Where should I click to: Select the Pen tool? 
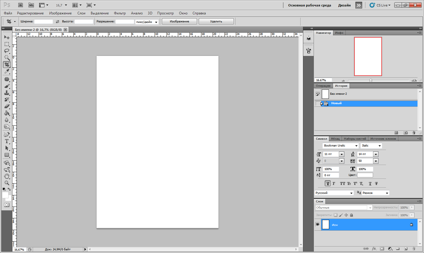[x=7, y=134]
